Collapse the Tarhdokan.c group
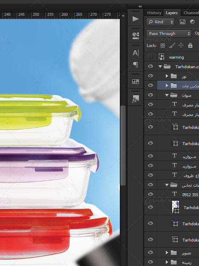The width and height of the screenshot is (199, 266). pos(160,66)
